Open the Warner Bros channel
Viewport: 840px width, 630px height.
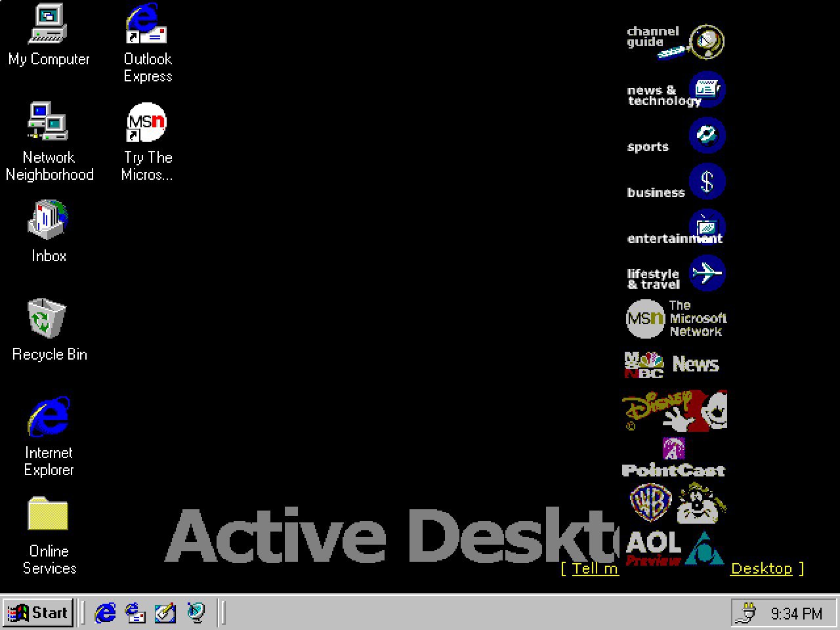(677, 503)
